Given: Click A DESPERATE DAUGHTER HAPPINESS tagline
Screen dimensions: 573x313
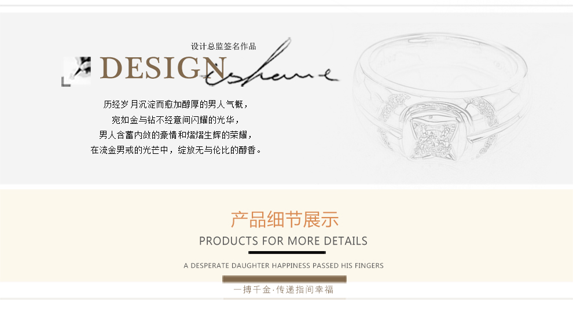Looking at the screenshot, I should (x=284, y=266).
